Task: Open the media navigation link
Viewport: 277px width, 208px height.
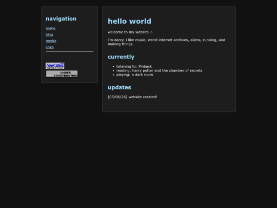Action: [51, 41]
